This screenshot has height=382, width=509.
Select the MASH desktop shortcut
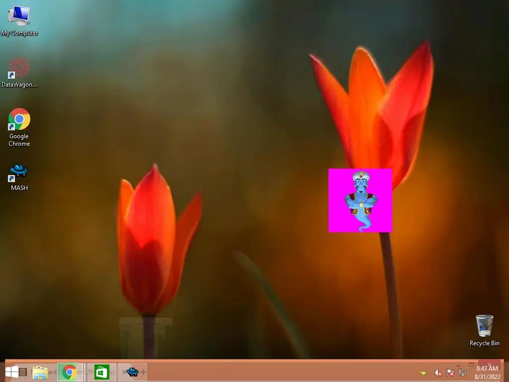pyautogui.click(x=19, y=178)
